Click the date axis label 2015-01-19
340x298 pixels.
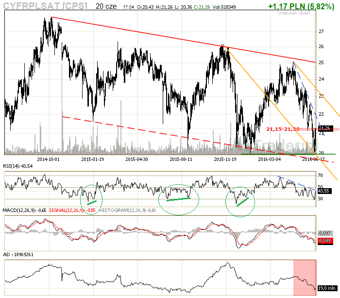click(92, 159)
